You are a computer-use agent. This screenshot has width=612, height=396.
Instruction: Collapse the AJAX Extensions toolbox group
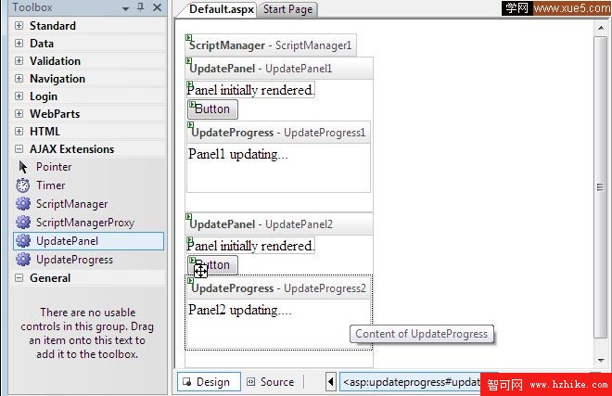coord(19,148)
